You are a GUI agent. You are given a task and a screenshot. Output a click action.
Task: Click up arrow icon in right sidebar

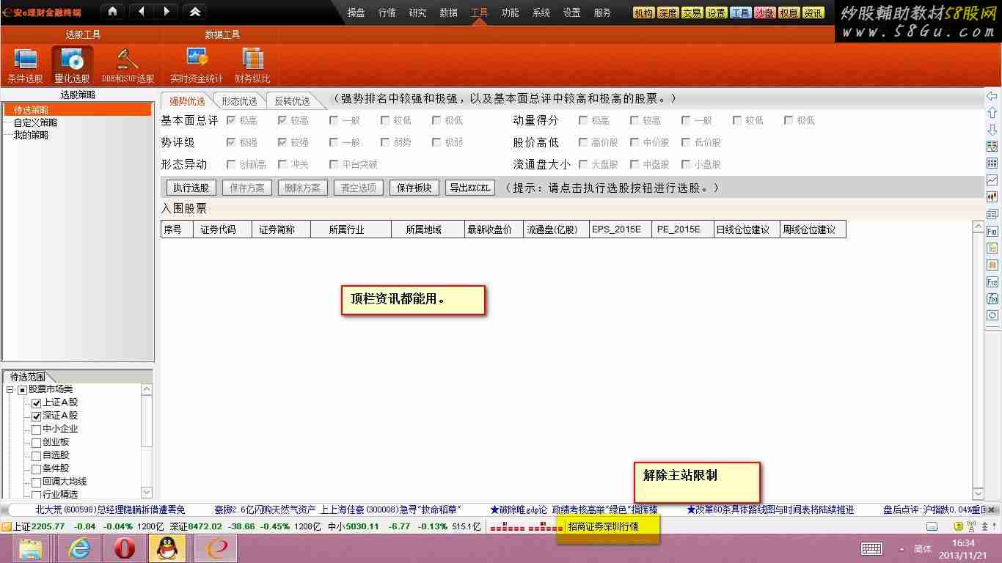pyautogui.click(x=992, y=113)
